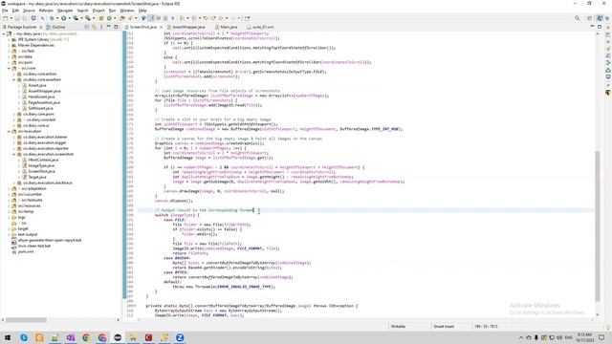Click the Open Perspective icon
Viewport: 612px width, 344px height.
coord(590,18)
